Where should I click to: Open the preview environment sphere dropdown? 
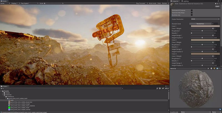pyautogui.click(x=218, y=68)
